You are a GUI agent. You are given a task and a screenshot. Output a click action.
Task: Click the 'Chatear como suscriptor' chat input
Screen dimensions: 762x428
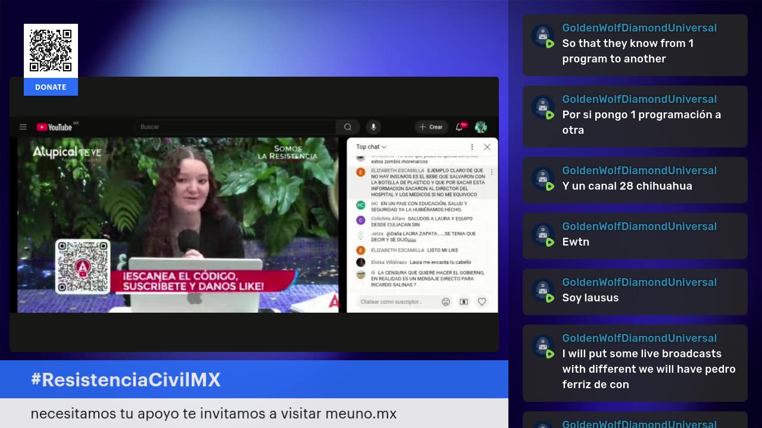point(398,302)
